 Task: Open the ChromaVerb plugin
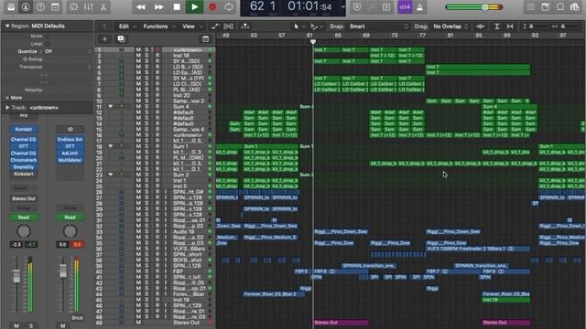(24, 160)
